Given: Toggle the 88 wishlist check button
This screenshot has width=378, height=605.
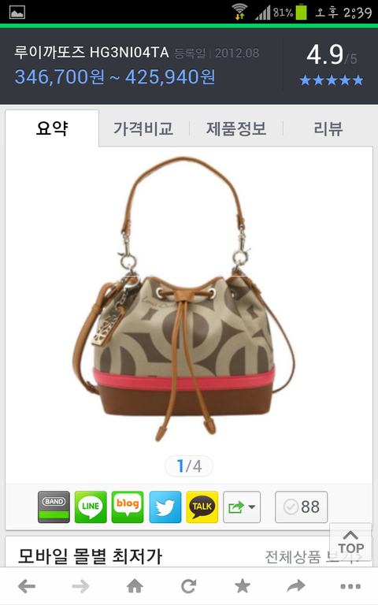Looking at the screenshot, I should (x=302, y=507).
